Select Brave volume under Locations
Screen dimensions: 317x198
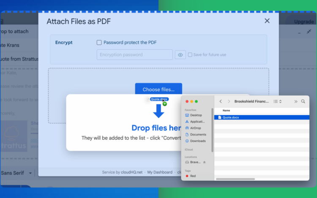[x=193, y=162]
